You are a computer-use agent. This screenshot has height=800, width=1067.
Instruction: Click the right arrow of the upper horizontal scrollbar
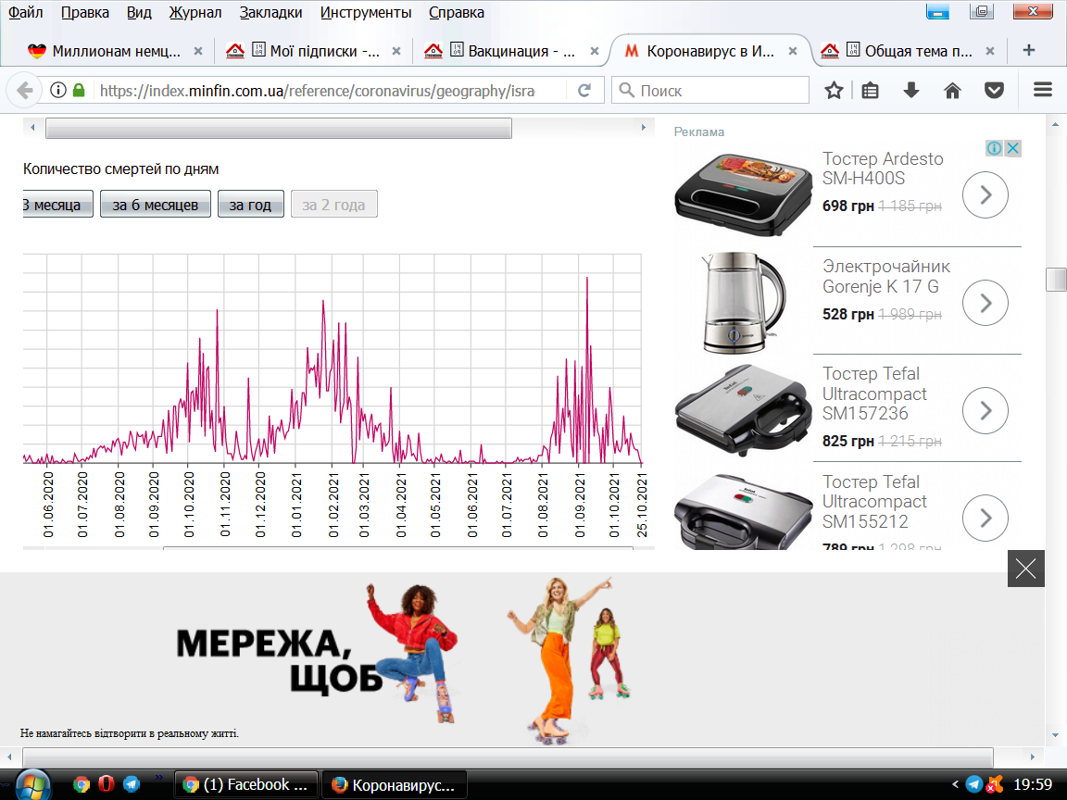pos(644,127)
